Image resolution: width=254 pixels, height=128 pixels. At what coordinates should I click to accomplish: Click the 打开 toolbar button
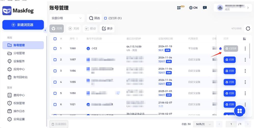tap(57, 29)
